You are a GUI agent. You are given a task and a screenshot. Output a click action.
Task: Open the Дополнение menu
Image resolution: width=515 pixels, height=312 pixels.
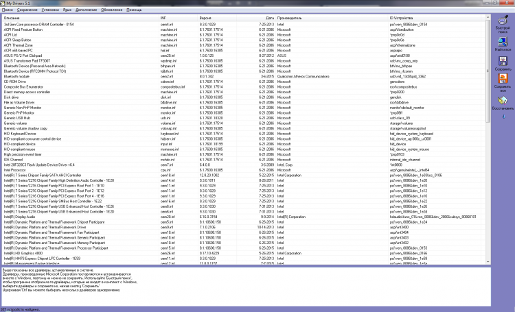point(86,10)
